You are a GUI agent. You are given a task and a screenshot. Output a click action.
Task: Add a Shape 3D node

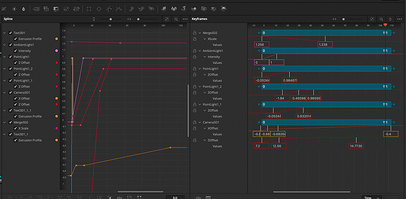click(174, 9)
